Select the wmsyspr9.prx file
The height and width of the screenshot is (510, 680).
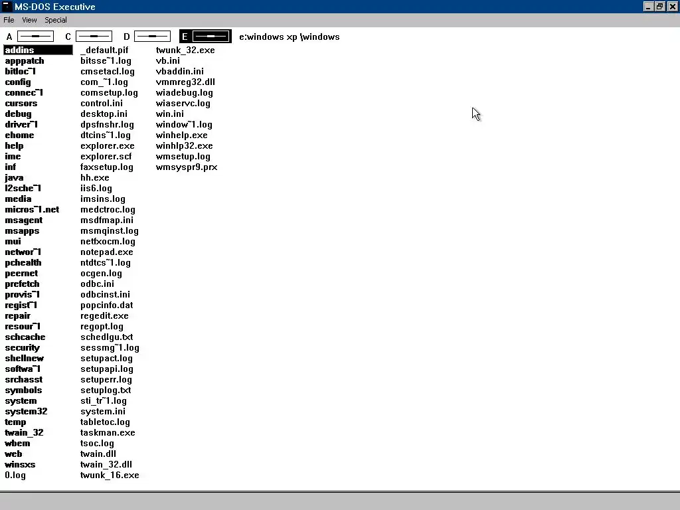[x=187, y=167]
